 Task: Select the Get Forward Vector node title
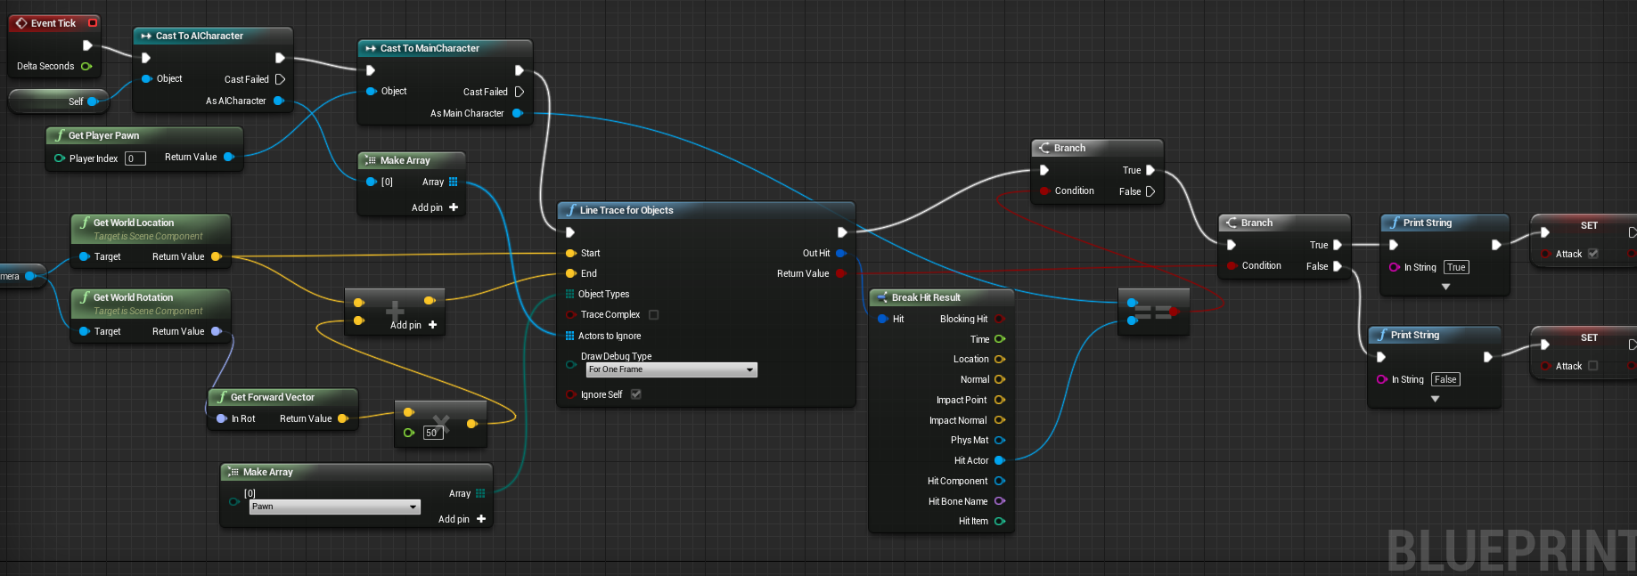[x=273, y=397]
